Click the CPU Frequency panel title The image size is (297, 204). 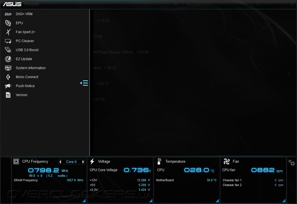[x=35, y=161]
